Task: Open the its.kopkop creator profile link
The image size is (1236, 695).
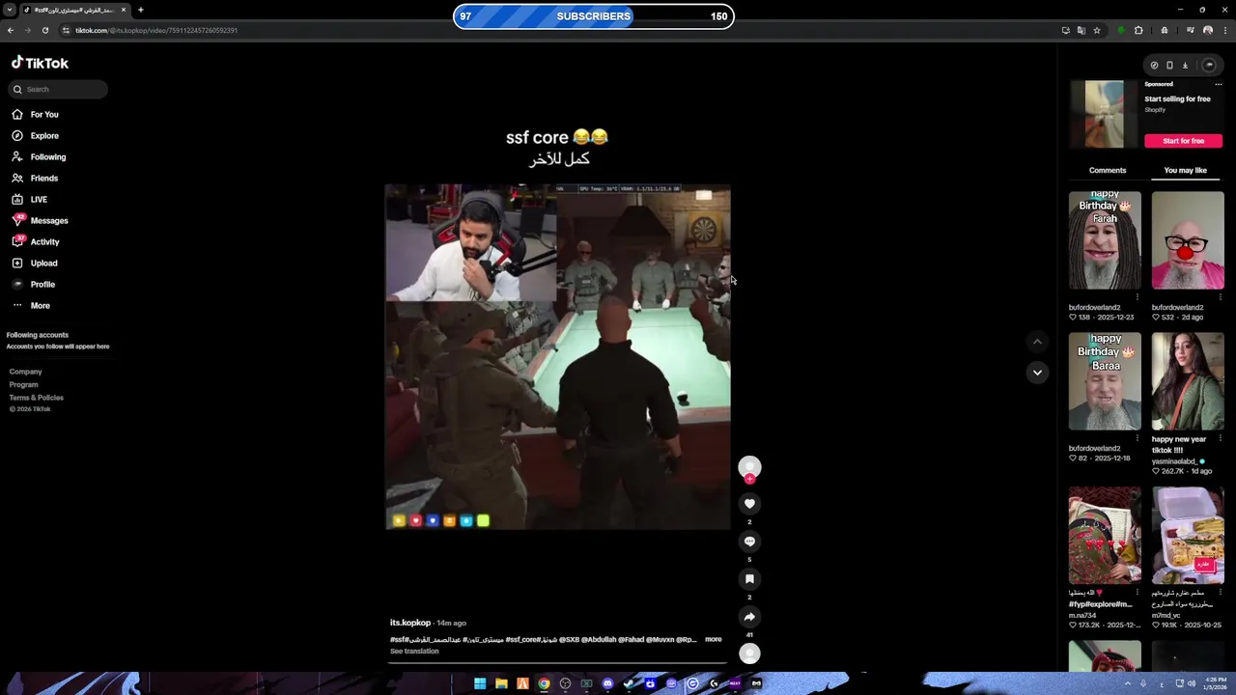Action: [410, 623]
